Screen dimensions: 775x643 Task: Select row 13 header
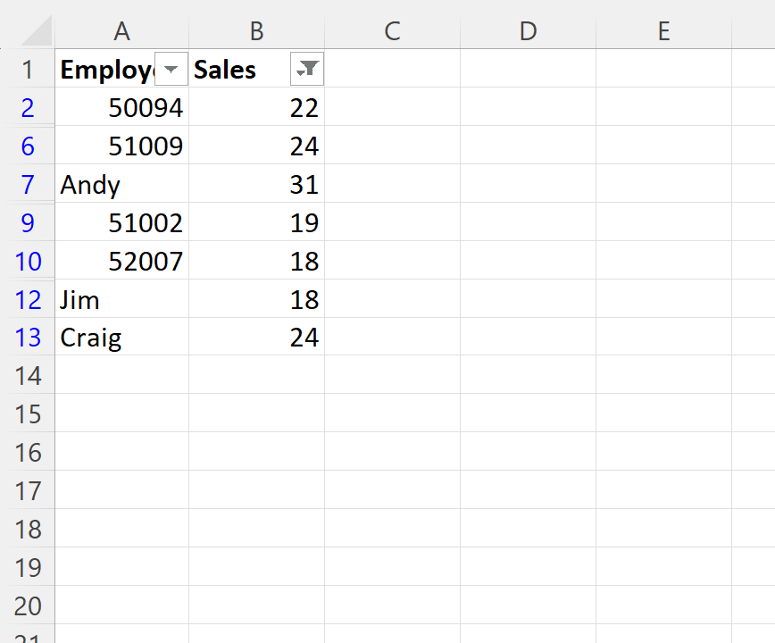(28, 338)
